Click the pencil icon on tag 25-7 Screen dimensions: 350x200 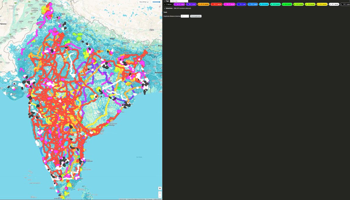295,4
